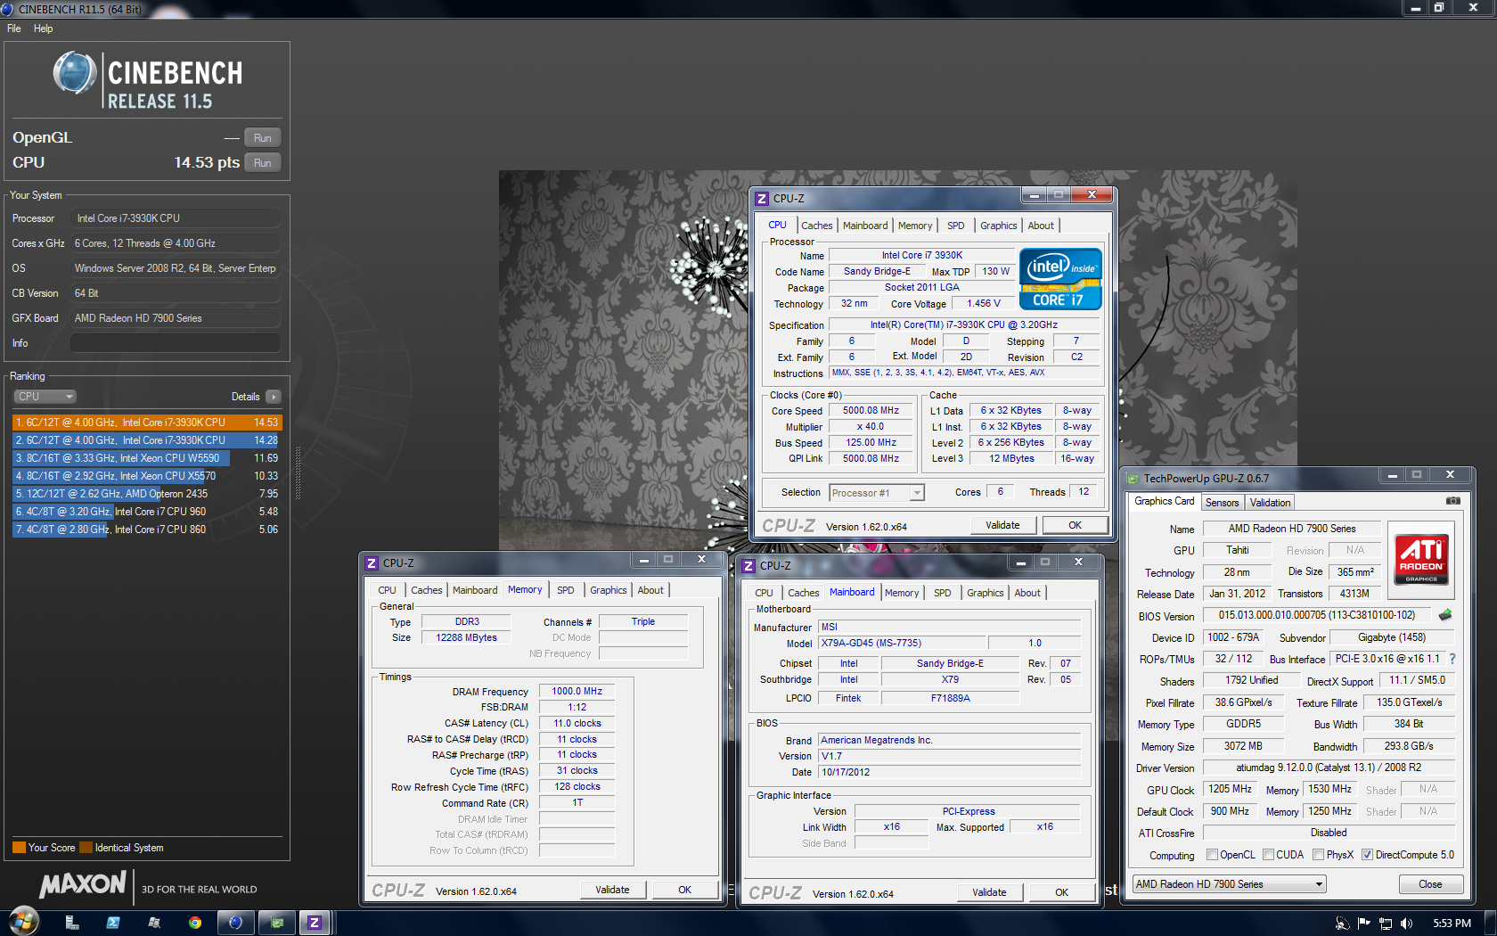Image resolution: width=1497 pixels, height=936 pixels.
Task: Open the GPU-Z graphics card selector dropdown
Action: click(x=1230, y=884)
